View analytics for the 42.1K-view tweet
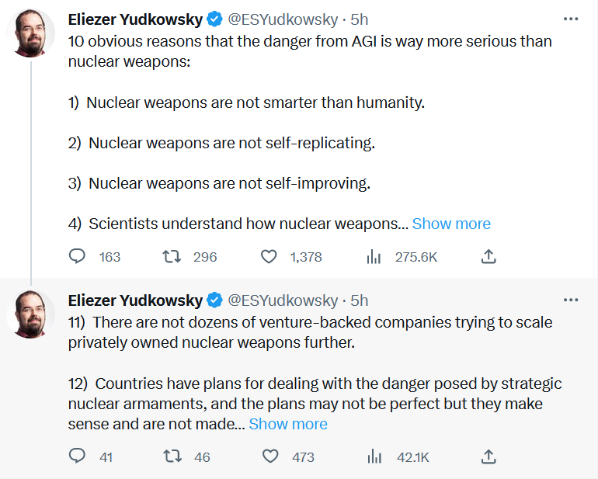Image resolution: width=598 pixels, height=479 pixels. 373,456
